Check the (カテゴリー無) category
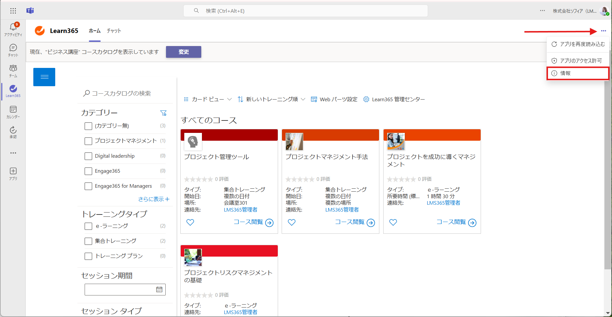This screenshot has height=317, width=612. click(x=88, y=126)
